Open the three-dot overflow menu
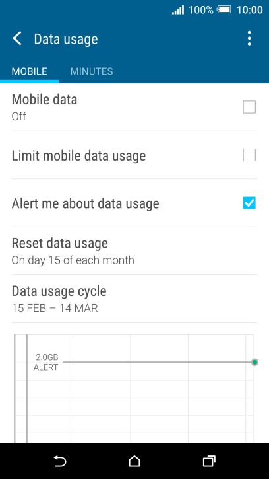This screenshot has height=479, width=269. pos(249,38)
